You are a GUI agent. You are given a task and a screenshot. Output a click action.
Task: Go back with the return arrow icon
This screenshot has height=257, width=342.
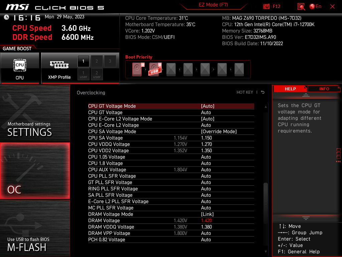(x=263, y=92)
